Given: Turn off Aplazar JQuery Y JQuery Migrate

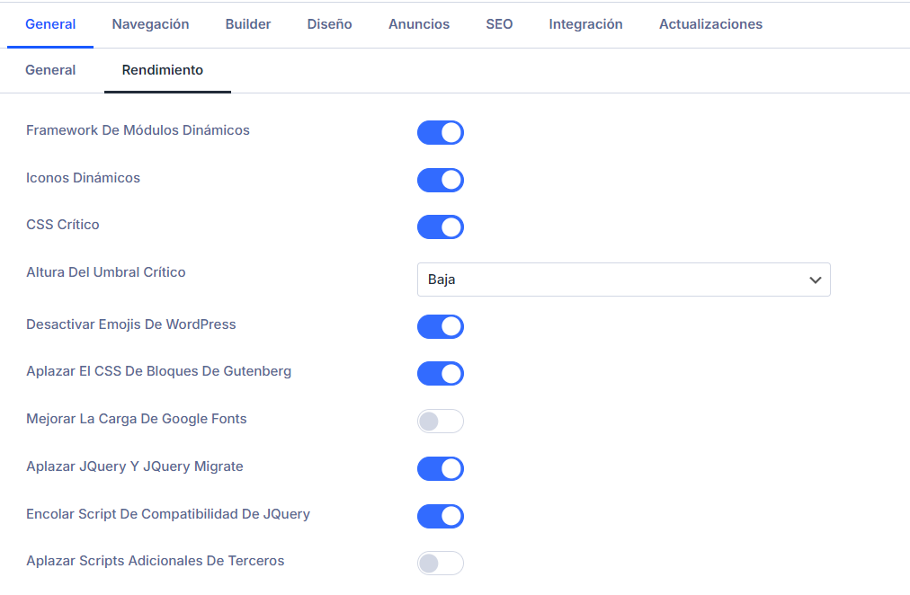Looking at the screenshot, I should coord(441,468).
